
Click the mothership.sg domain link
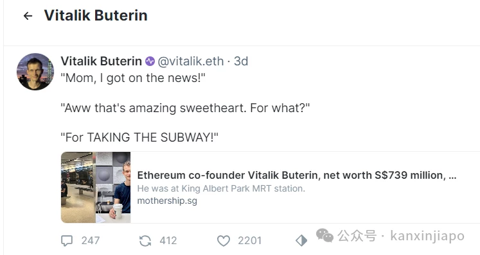(167, 201)
